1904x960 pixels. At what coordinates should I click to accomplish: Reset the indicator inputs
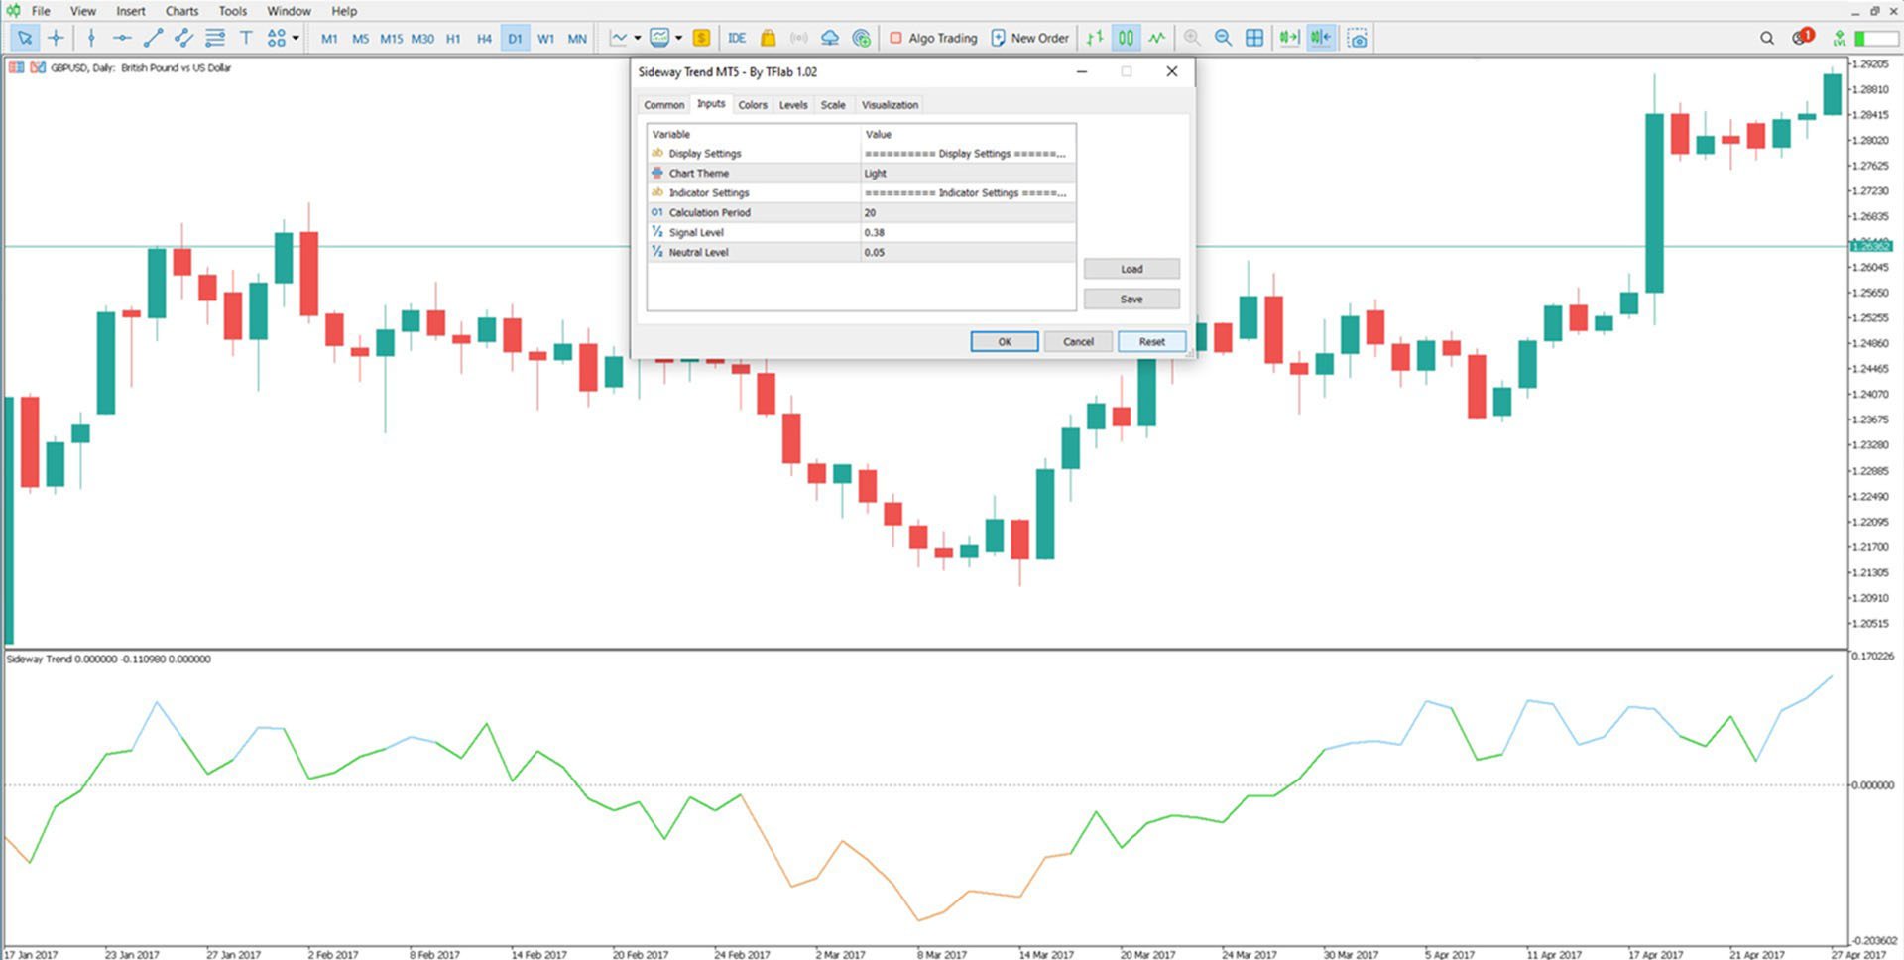[x=1152, y=341]
